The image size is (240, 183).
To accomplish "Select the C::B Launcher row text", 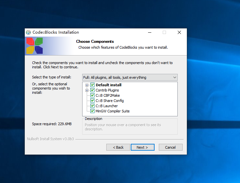I will click(107, 106).
